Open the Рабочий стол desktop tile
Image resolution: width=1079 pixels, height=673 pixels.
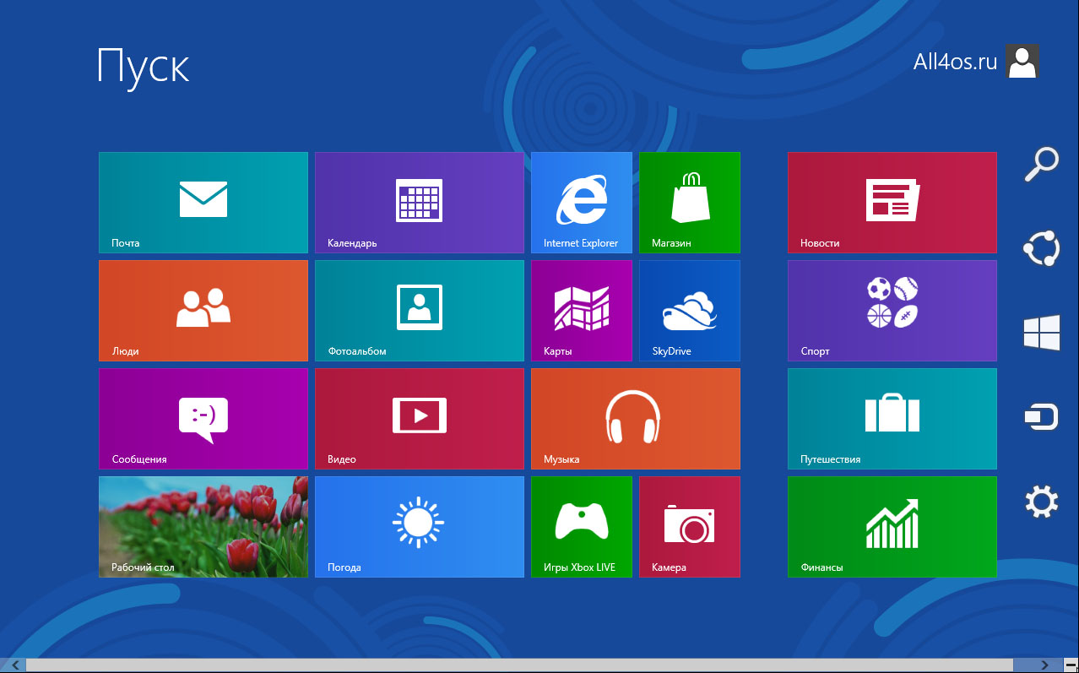click(x=203, y=527)
